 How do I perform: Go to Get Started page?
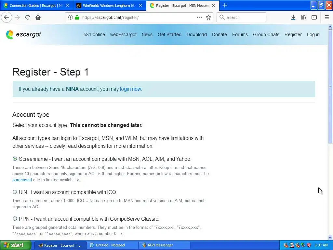tap(169, 35)
